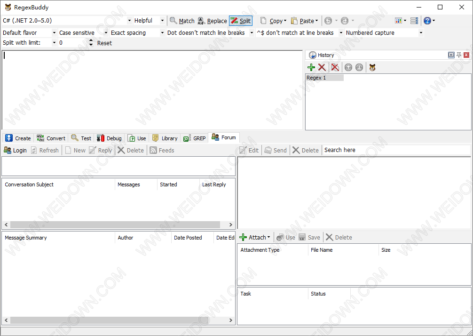Open the Test tab
Viewport: 473px width, 336px height.
click(81, 138)
